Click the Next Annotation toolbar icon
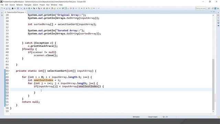 [79, 8]
